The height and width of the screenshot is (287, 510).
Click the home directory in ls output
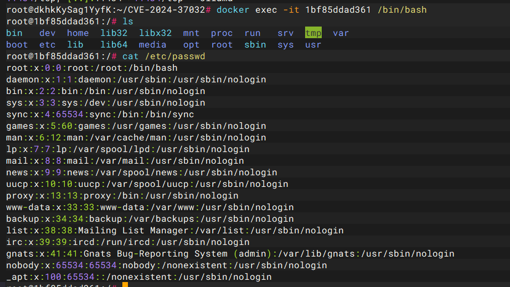78,33
